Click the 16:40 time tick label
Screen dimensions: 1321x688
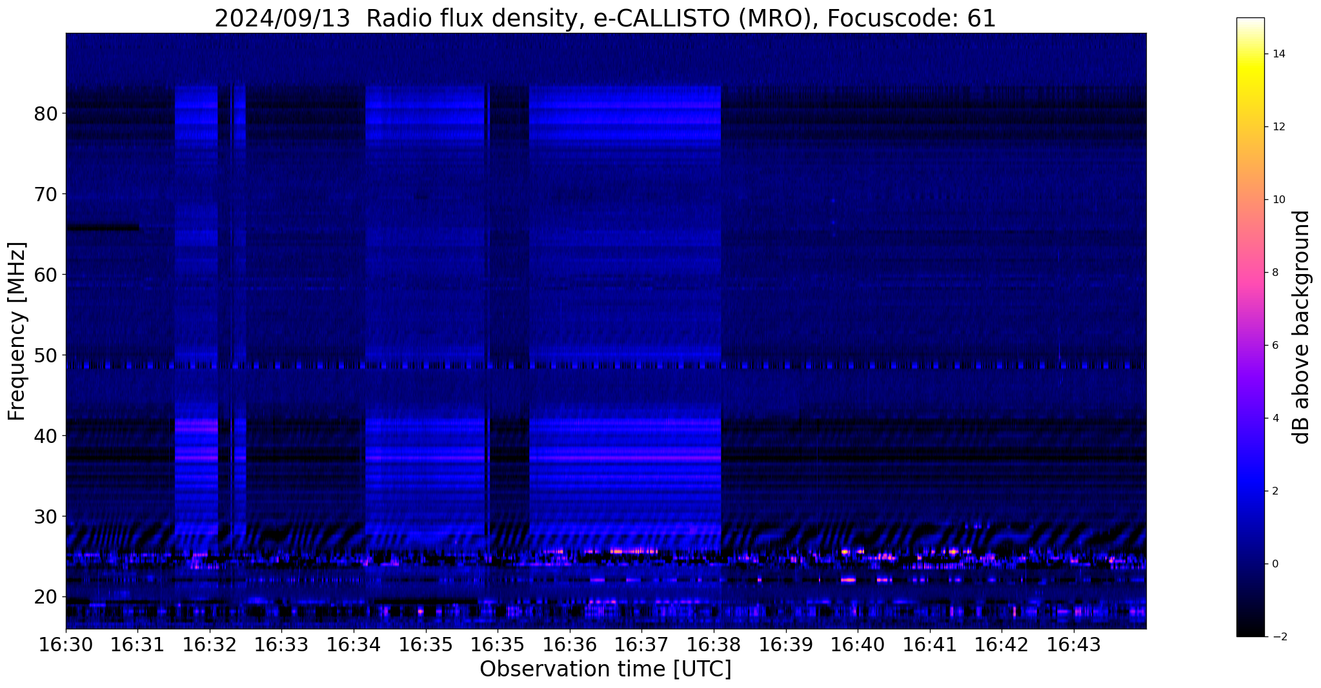pyautogui.click(x=858, y=645)
